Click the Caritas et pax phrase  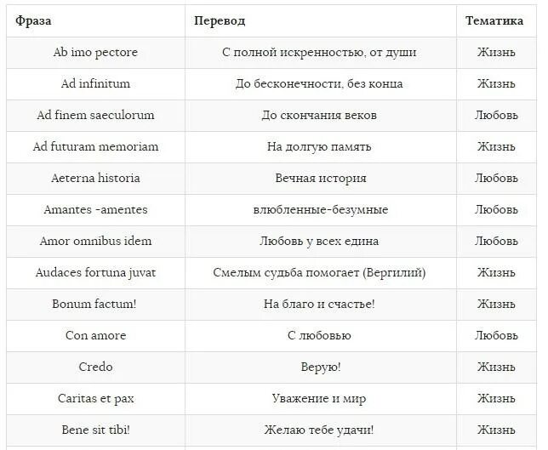pyautogui.click(x=95, y=399)
